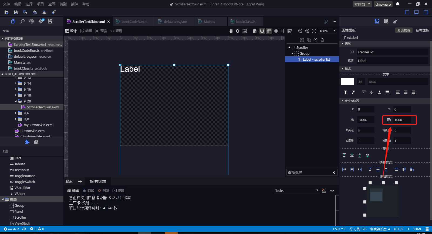Select the hand pan tool

(231, 31)
